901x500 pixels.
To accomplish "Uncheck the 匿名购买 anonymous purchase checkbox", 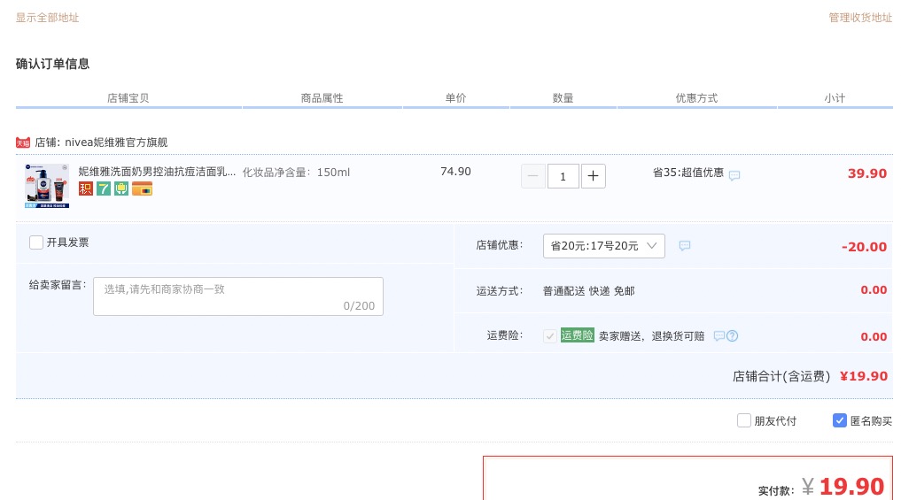I will click(840, 420).
